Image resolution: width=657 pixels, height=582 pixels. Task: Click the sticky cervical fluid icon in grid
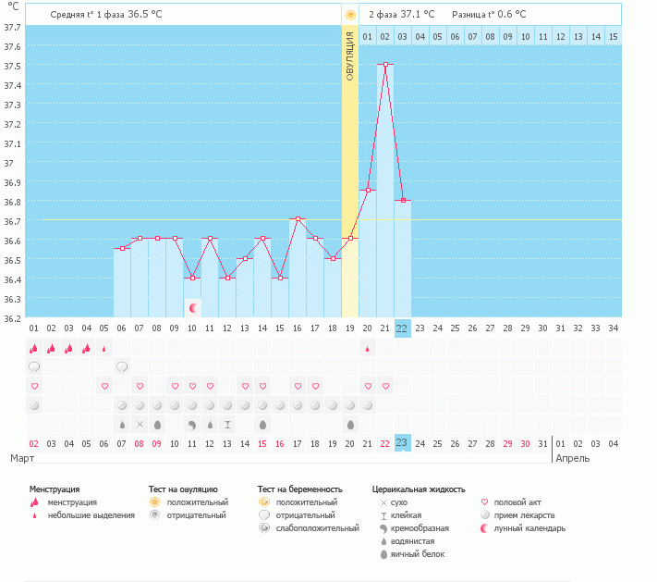[227, 424]
